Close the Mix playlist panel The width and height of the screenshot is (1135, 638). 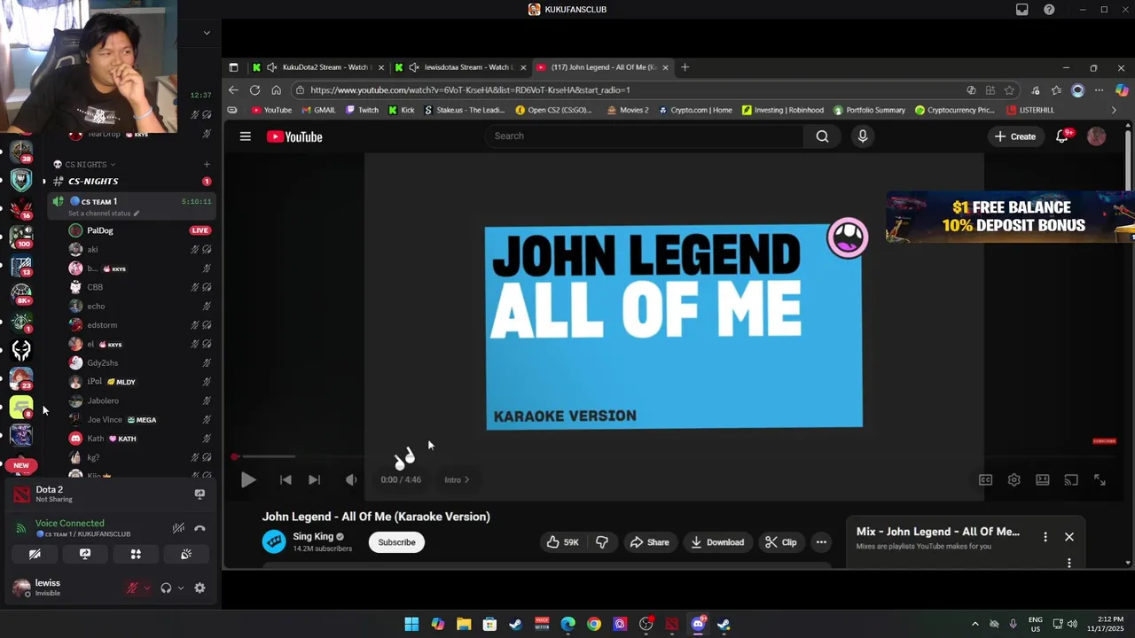[x=1069, y=537]
